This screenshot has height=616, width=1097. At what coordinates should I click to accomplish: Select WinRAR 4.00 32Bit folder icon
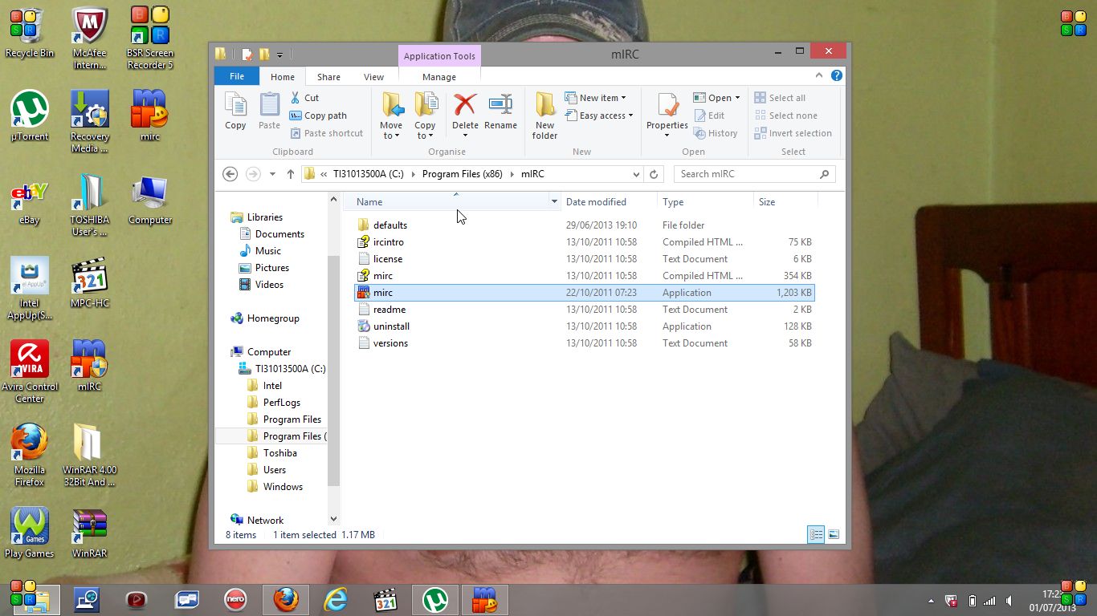(90, 456)
